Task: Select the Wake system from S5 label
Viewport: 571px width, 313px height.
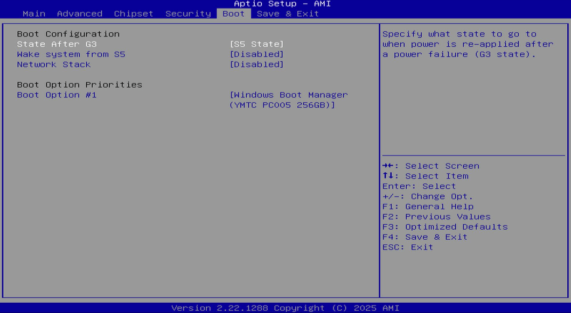Action: [x=71, y=54]
